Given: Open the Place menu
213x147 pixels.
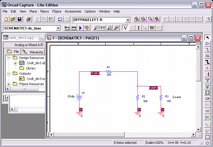Looking at the screenshot, I should point(33,11).
